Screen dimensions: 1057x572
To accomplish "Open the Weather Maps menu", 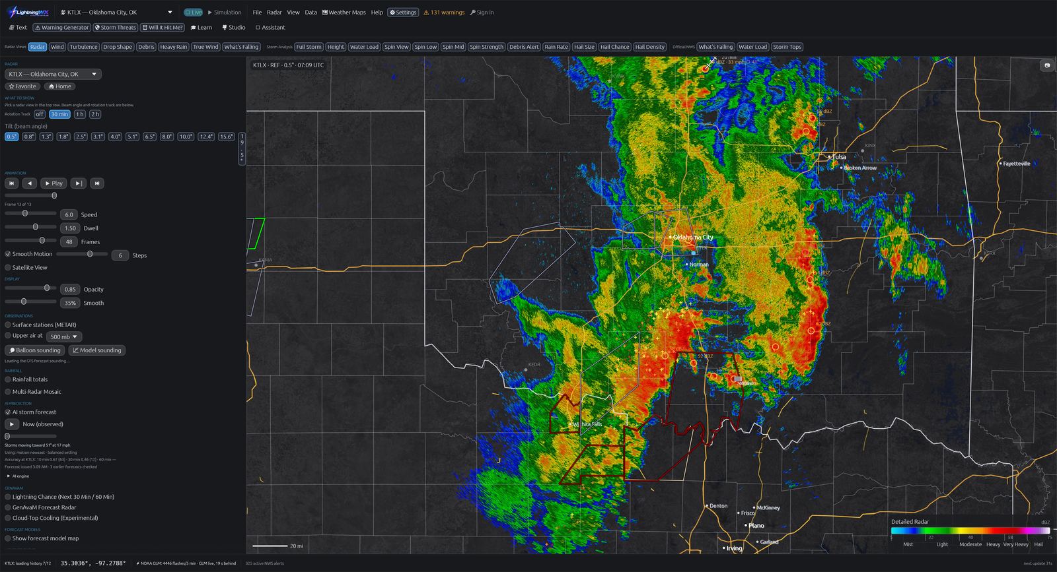I will tap(344, 13).
